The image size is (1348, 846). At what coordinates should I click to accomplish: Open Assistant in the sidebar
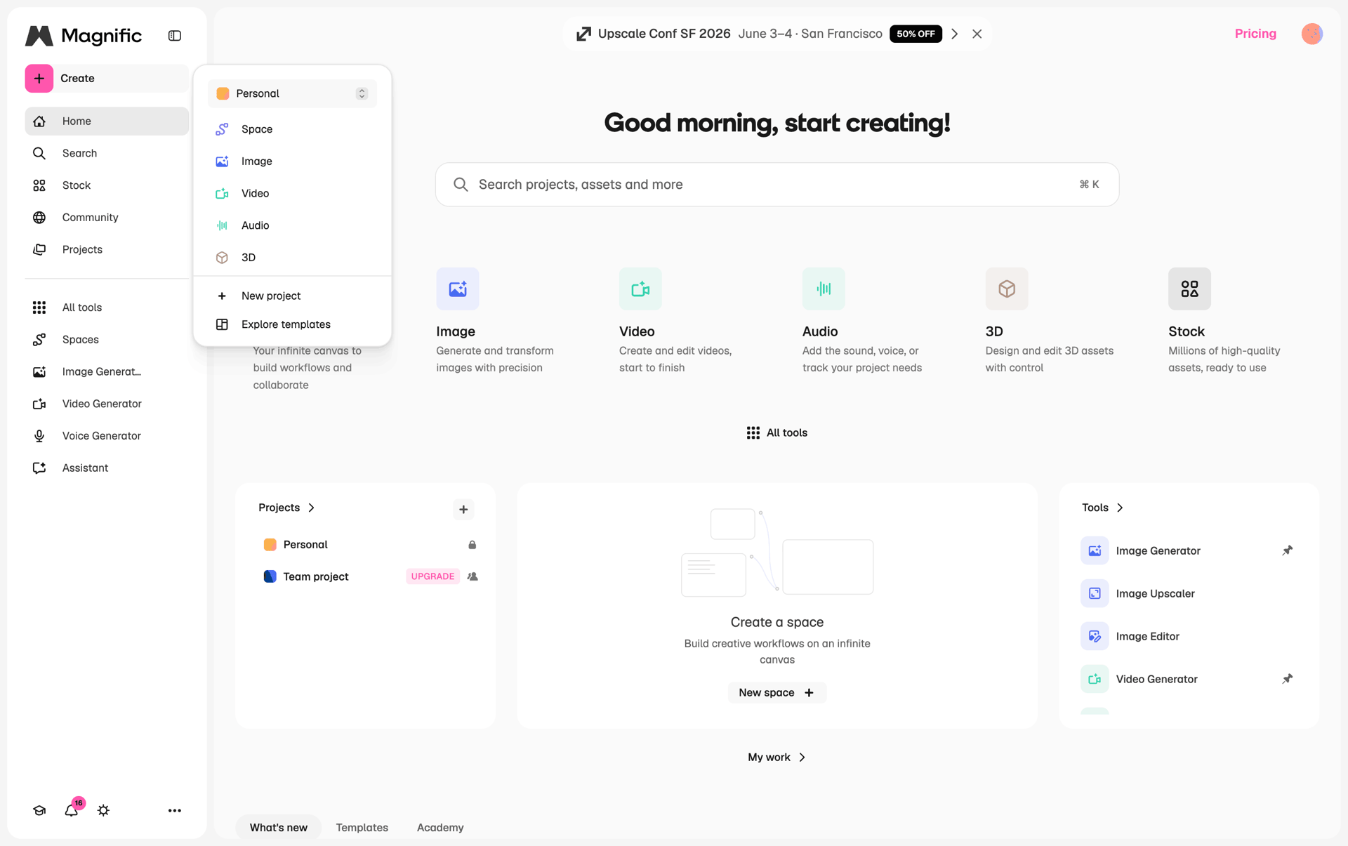(x=107, y=468)
